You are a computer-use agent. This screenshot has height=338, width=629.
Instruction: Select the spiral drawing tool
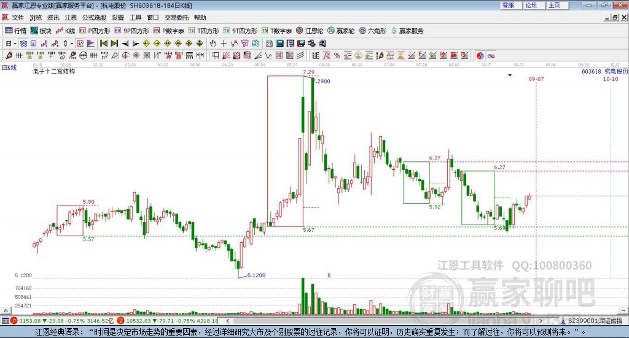tap(62, 56)
